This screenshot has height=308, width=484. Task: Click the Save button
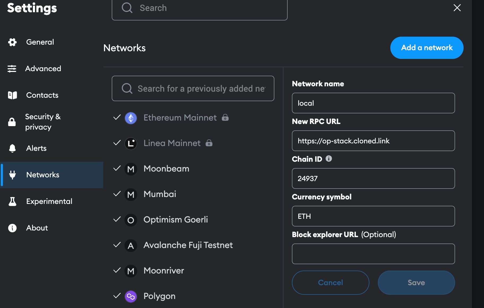[416, 283]
